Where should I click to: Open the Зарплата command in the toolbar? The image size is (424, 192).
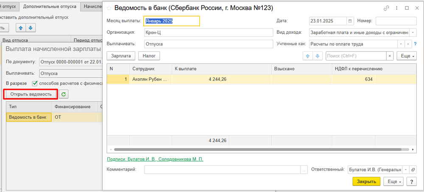tap(121, 56)
